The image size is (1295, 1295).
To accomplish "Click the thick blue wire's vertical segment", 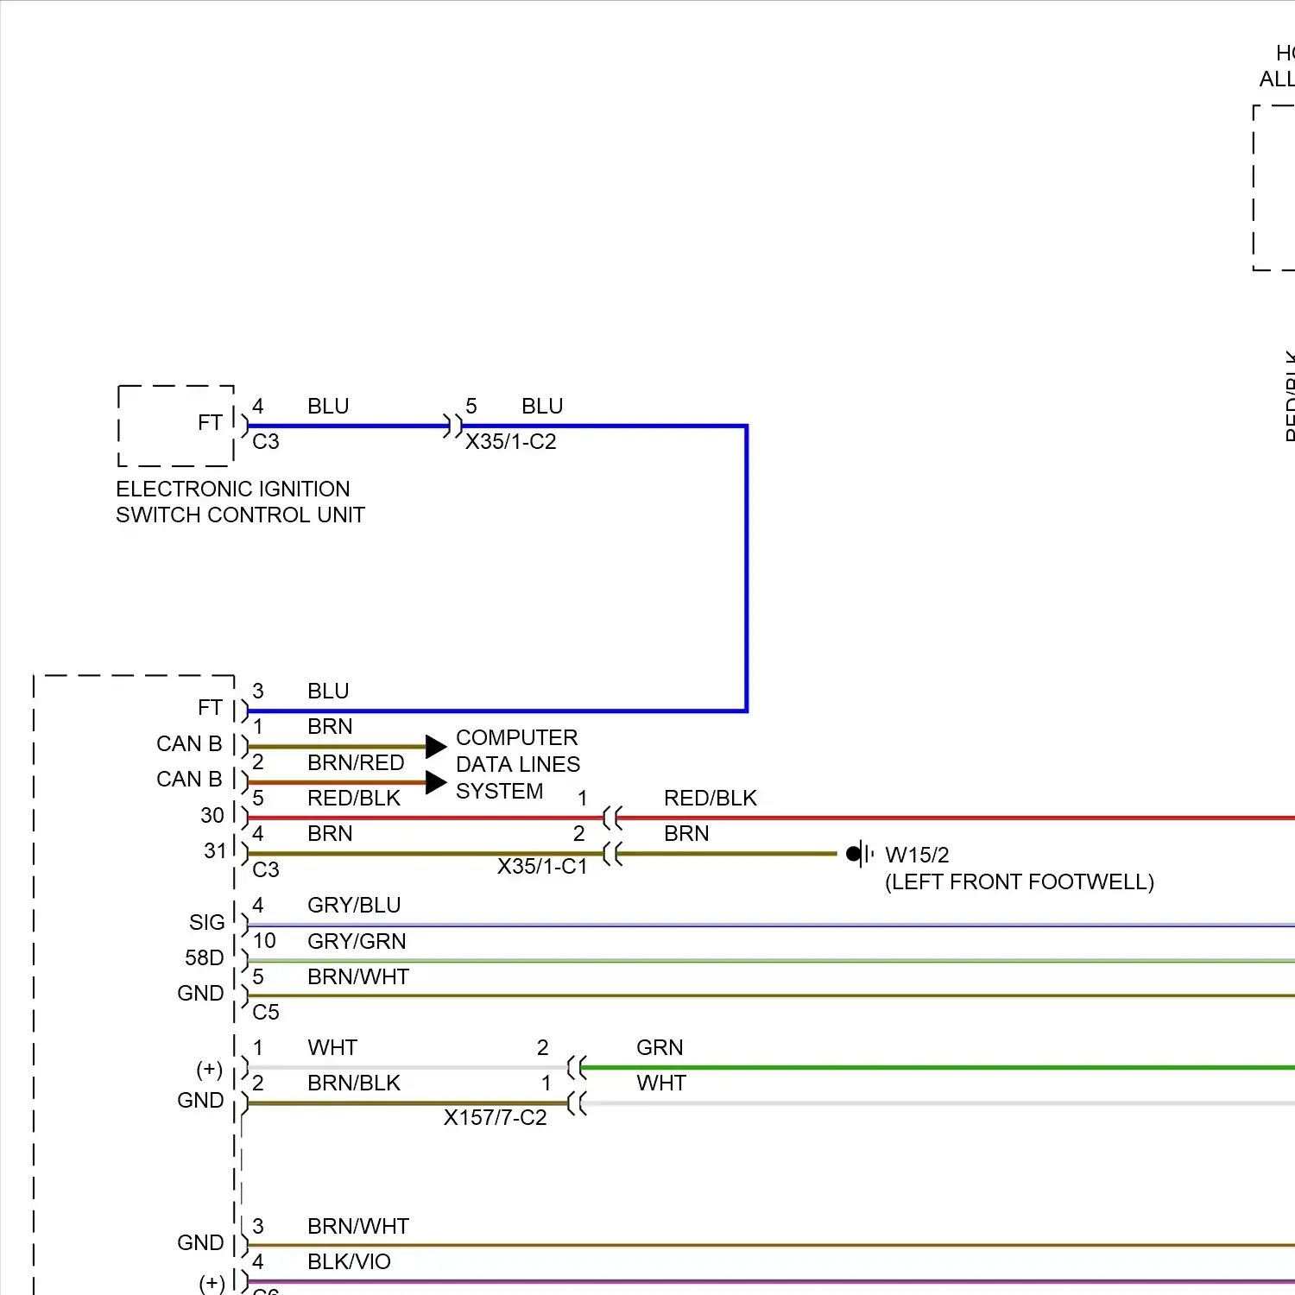I will (746, 568).
